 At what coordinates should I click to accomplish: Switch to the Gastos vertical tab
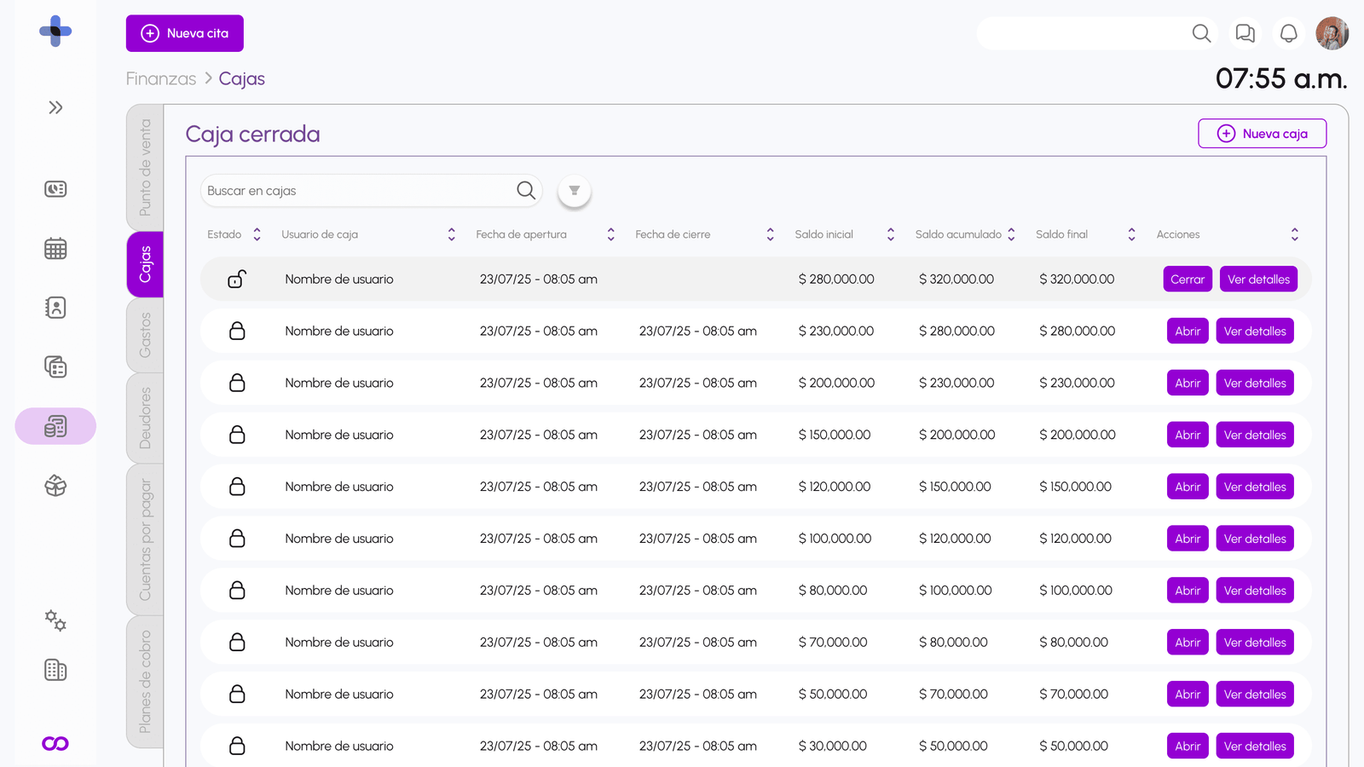[145, 335]
